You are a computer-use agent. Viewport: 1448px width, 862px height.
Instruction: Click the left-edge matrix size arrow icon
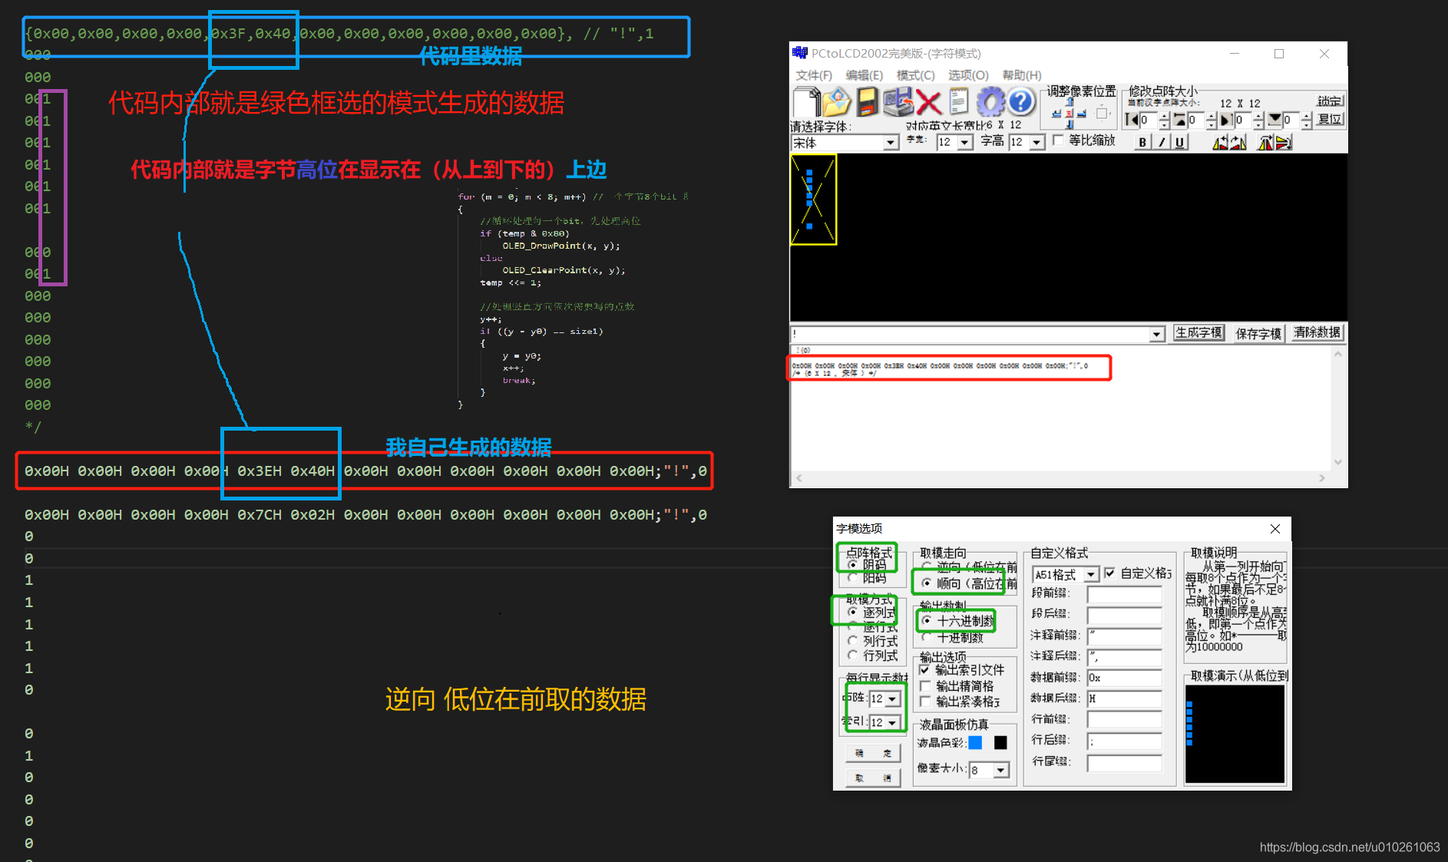[1132, 120]
